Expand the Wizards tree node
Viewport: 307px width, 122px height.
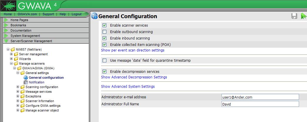click(11, 59)
